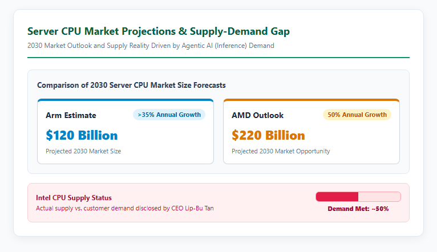This screenshot has height=252, width=437.
Task: Click the 'Projected 2030 Market Size' caption
Action: [x=83, y=151]
